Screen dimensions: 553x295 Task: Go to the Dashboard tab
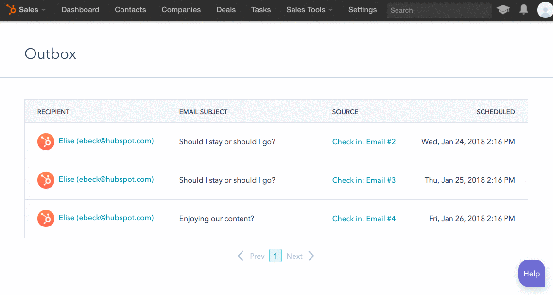(x=80, y=10)
